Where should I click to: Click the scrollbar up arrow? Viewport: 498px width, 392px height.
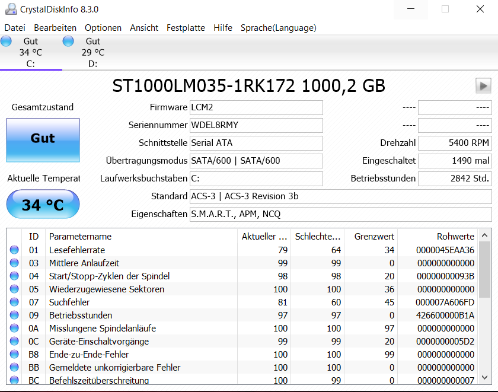485,235
